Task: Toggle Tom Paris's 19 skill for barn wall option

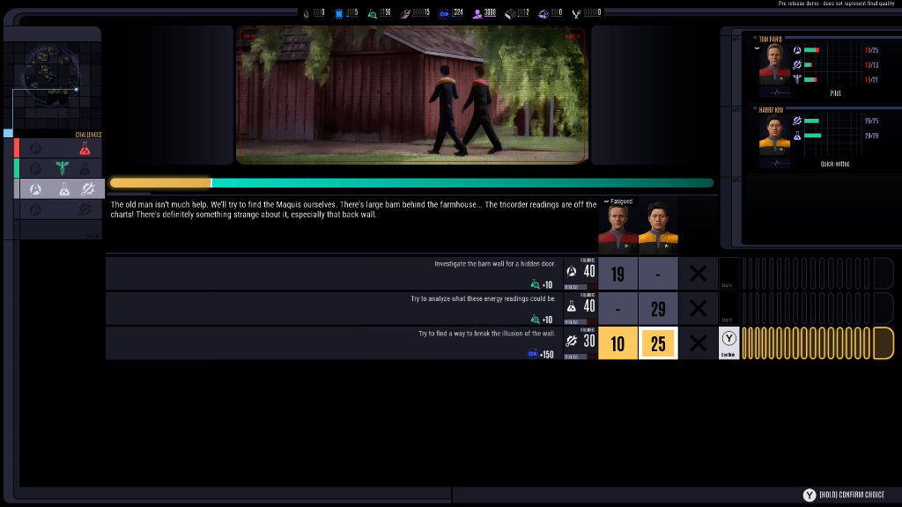Action: click(617, 274)
